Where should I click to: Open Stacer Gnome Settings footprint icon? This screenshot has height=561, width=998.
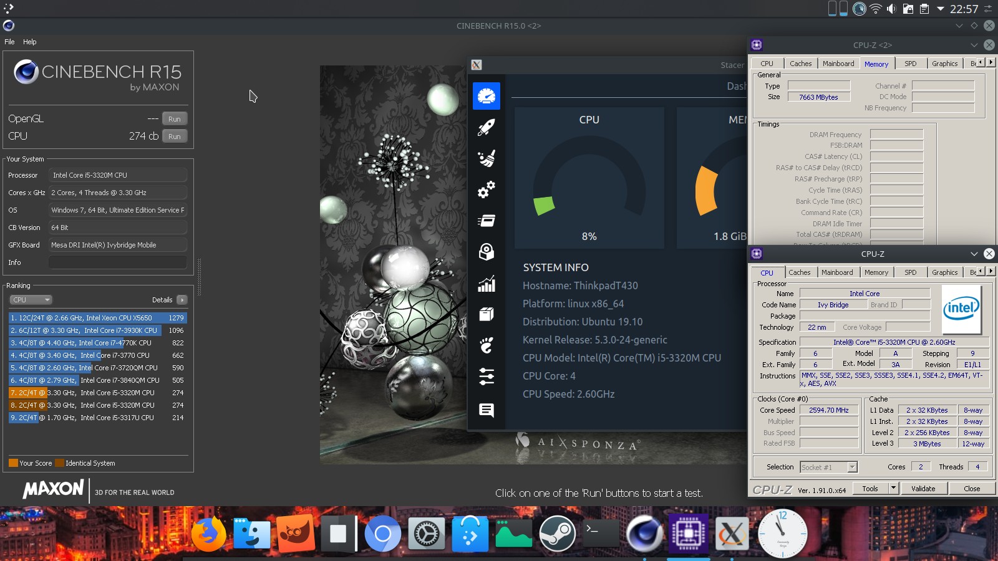tap(487, 345)
